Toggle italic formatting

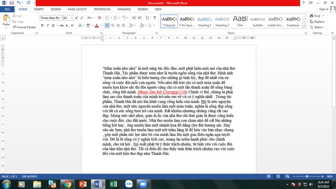click(x=48, y=25)
